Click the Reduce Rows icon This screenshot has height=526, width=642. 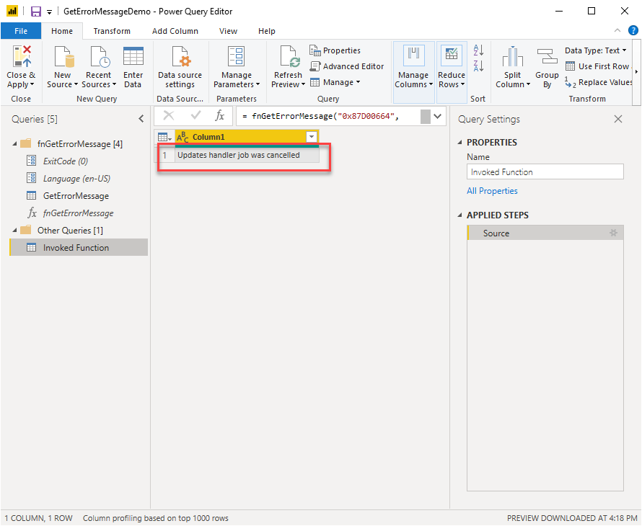coord(451,54)
